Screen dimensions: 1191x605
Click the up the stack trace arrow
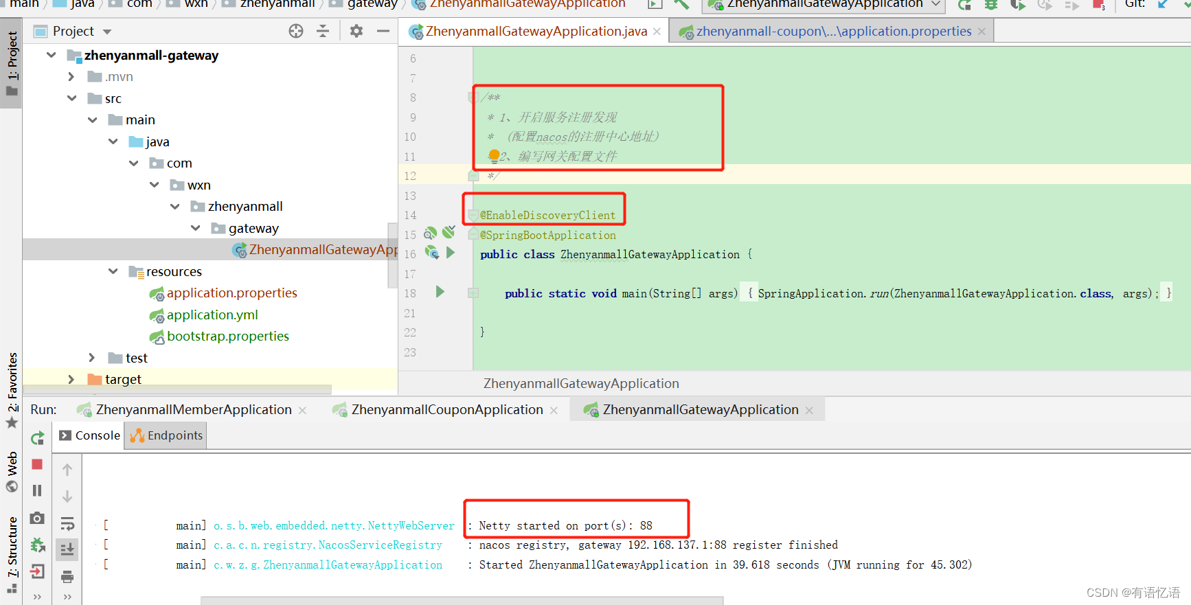(67, 470)
